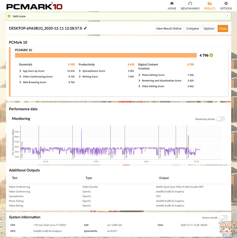Click the Productivity score 6 635
The width and height of the screenshot is (237, 238).
pyautogui.click(x=131, y=65)
